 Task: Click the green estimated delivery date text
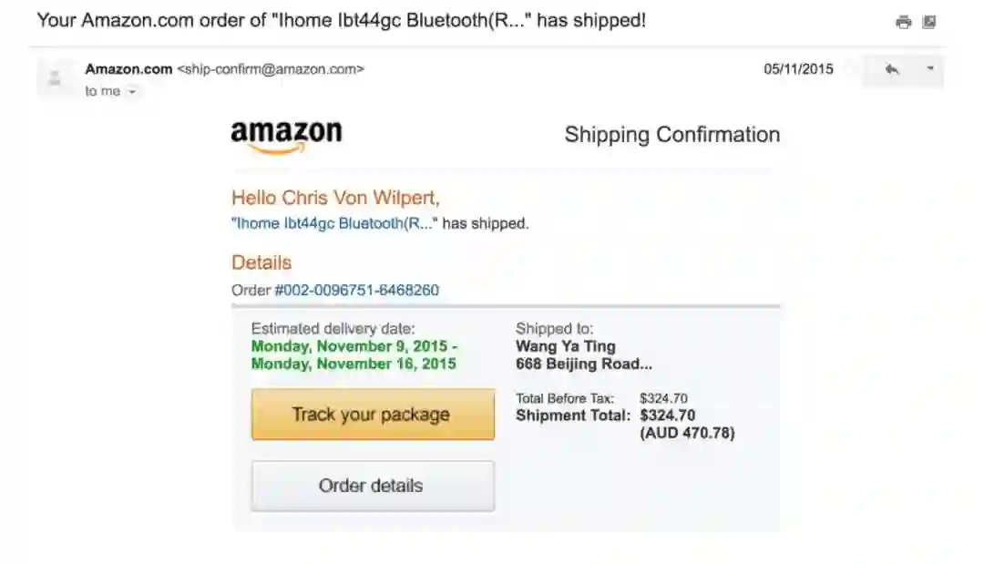354,355
